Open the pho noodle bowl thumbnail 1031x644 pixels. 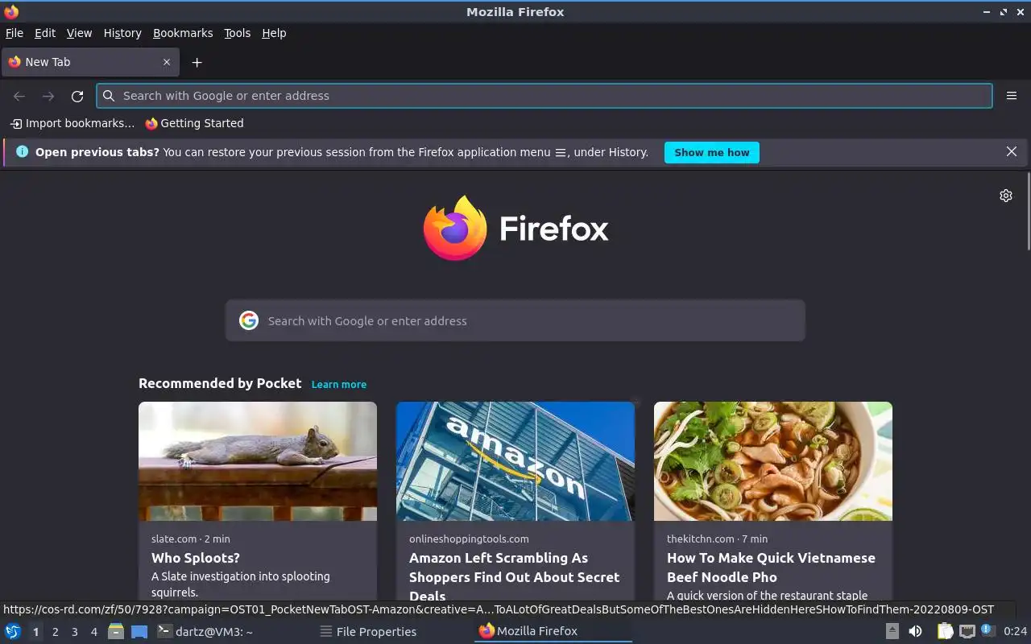point(773,461)
